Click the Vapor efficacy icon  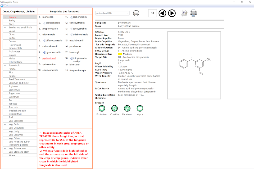(x=140, y=108)
